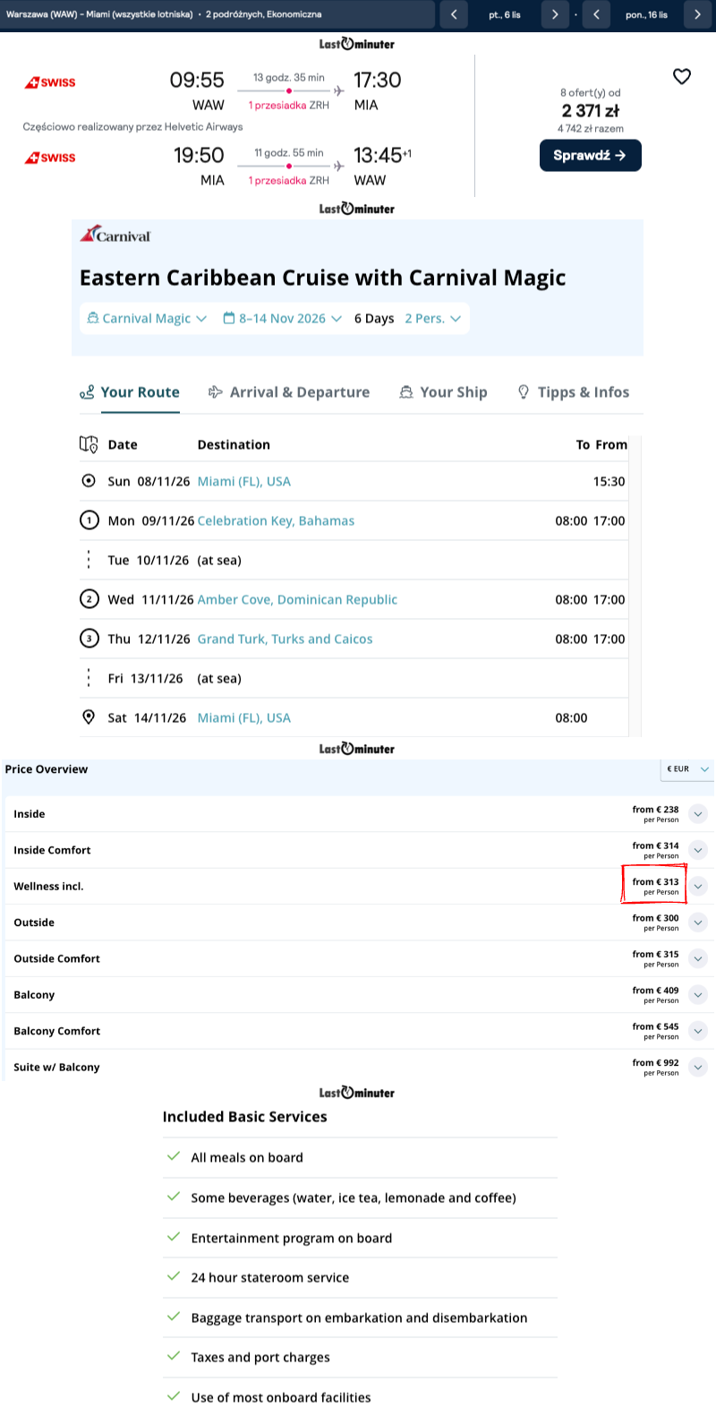Open the EUR currency dropdown
The image size is (716, 1416).
tap(687, 769)
